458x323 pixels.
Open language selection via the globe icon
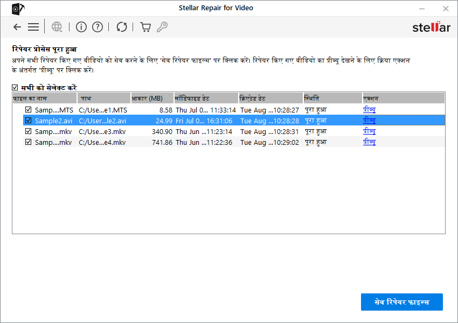(x=57, y=27)
